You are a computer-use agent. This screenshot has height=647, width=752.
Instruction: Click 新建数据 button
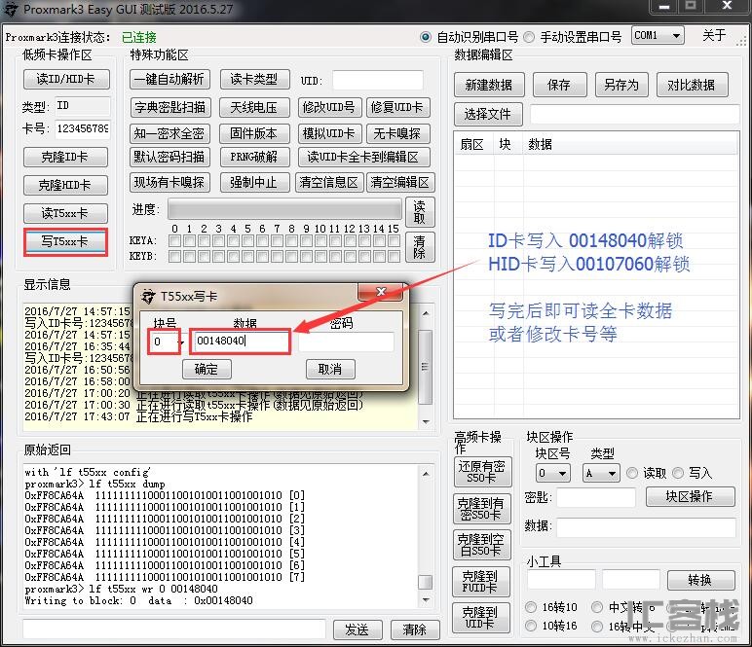point(489,85)
